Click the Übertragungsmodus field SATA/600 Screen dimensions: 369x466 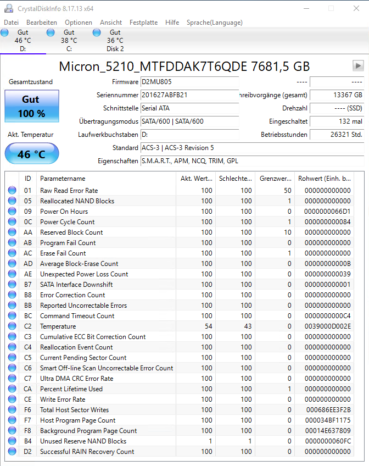189,121
